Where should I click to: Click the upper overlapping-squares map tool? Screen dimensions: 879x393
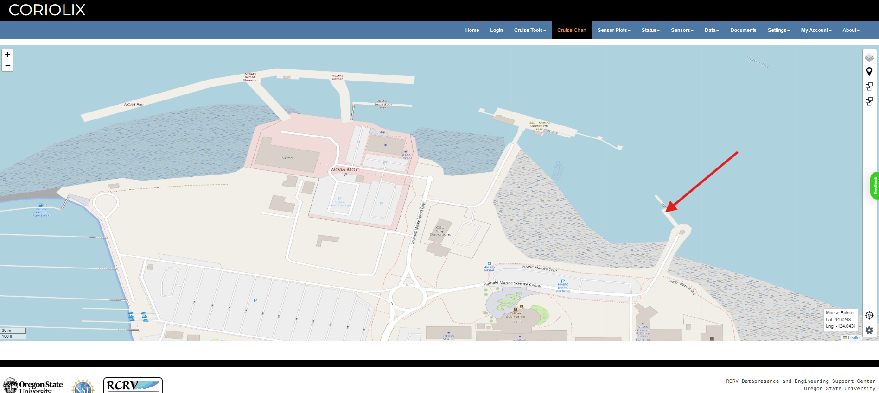(x=869, y=87)
